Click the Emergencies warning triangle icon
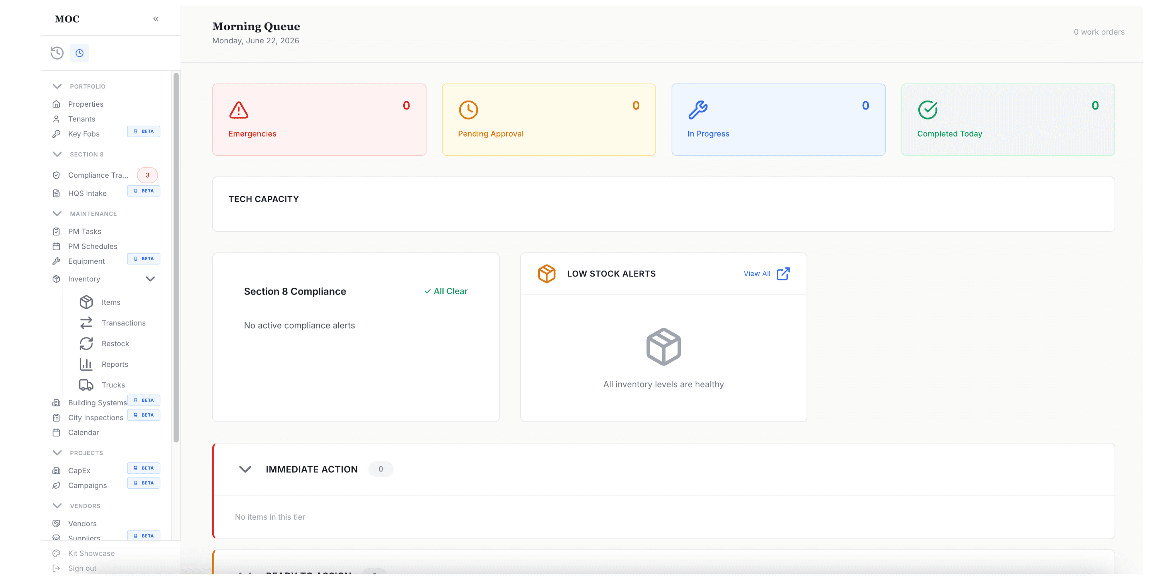 (x=239, y=110)
